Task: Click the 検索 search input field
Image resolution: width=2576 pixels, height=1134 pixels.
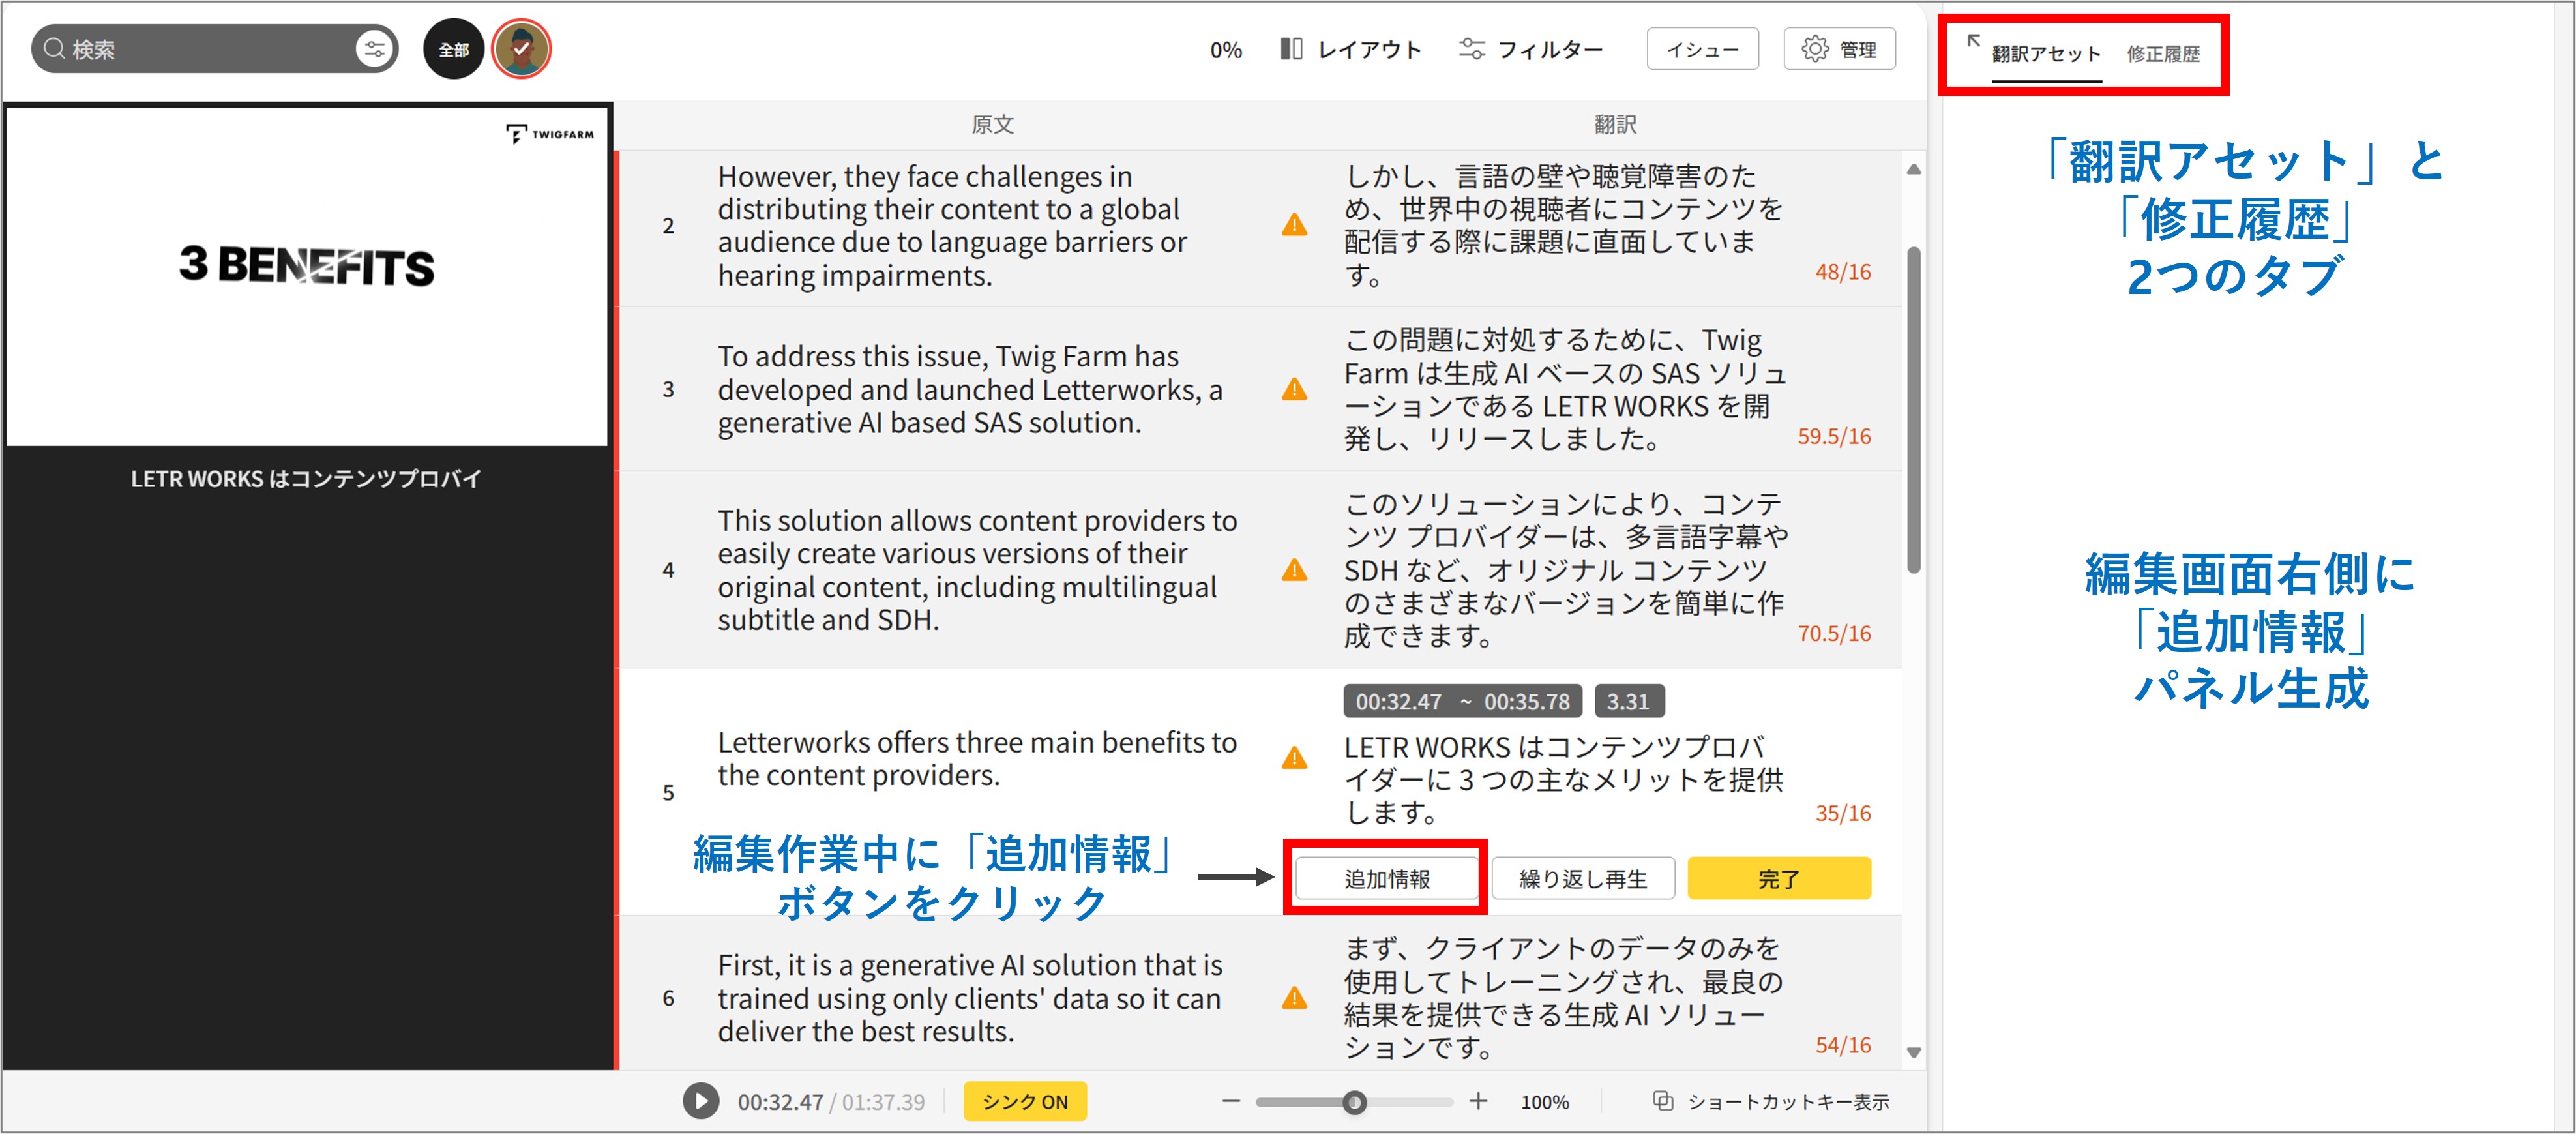Action: pyautogui.click(x=200, y=49)
